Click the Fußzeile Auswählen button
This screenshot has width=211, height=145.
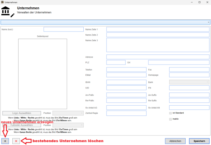22,125
